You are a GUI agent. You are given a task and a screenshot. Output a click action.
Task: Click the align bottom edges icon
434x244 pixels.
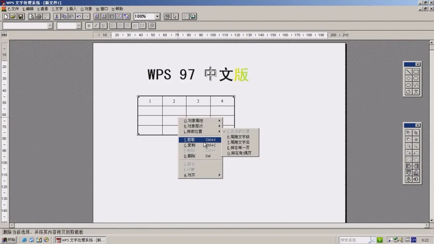pyautogui.click(x=416, y=173)
